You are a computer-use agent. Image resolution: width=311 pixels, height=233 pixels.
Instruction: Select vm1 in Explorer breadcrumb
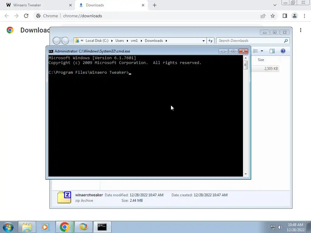pos(134,41)
